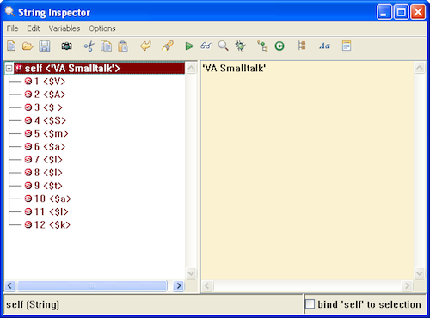430x318 pixels.
Task: Click the yellow undo arrow icon
Action: click(145, 46)
